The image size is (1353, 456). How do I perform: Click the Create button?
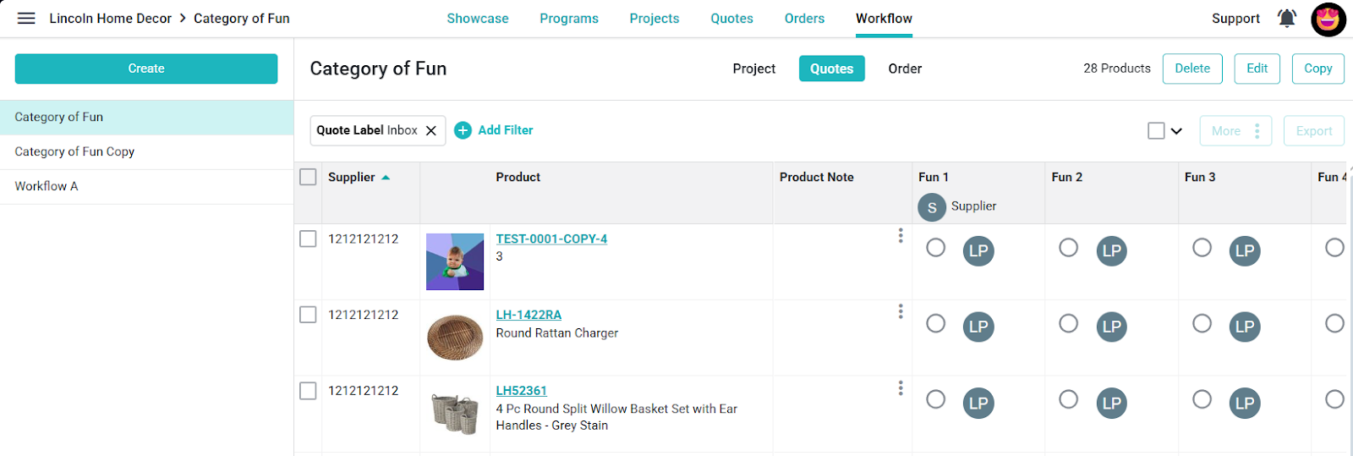146,69
